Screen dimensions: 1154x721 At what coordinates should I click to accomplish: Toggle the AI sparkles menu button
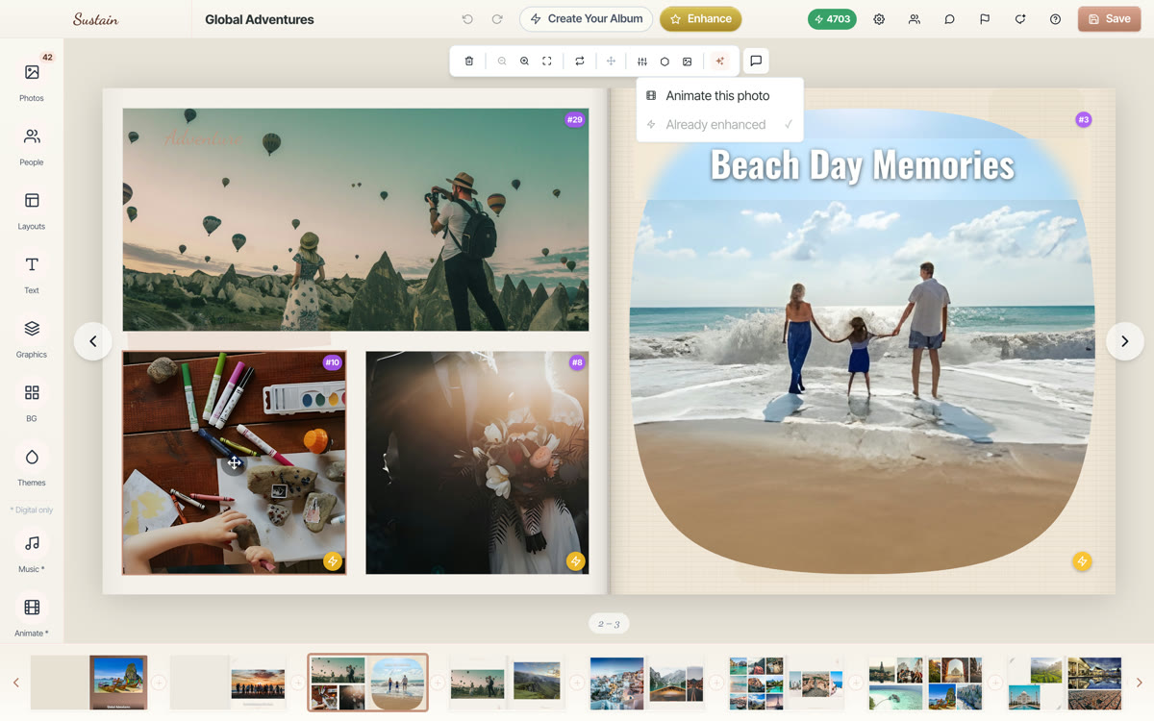click(720, 62)
